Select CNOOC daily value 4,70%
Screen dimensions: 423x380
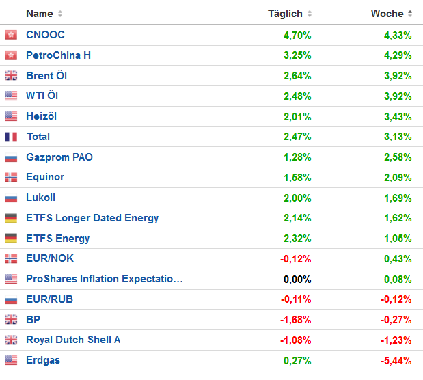click(x=297, y=36)
